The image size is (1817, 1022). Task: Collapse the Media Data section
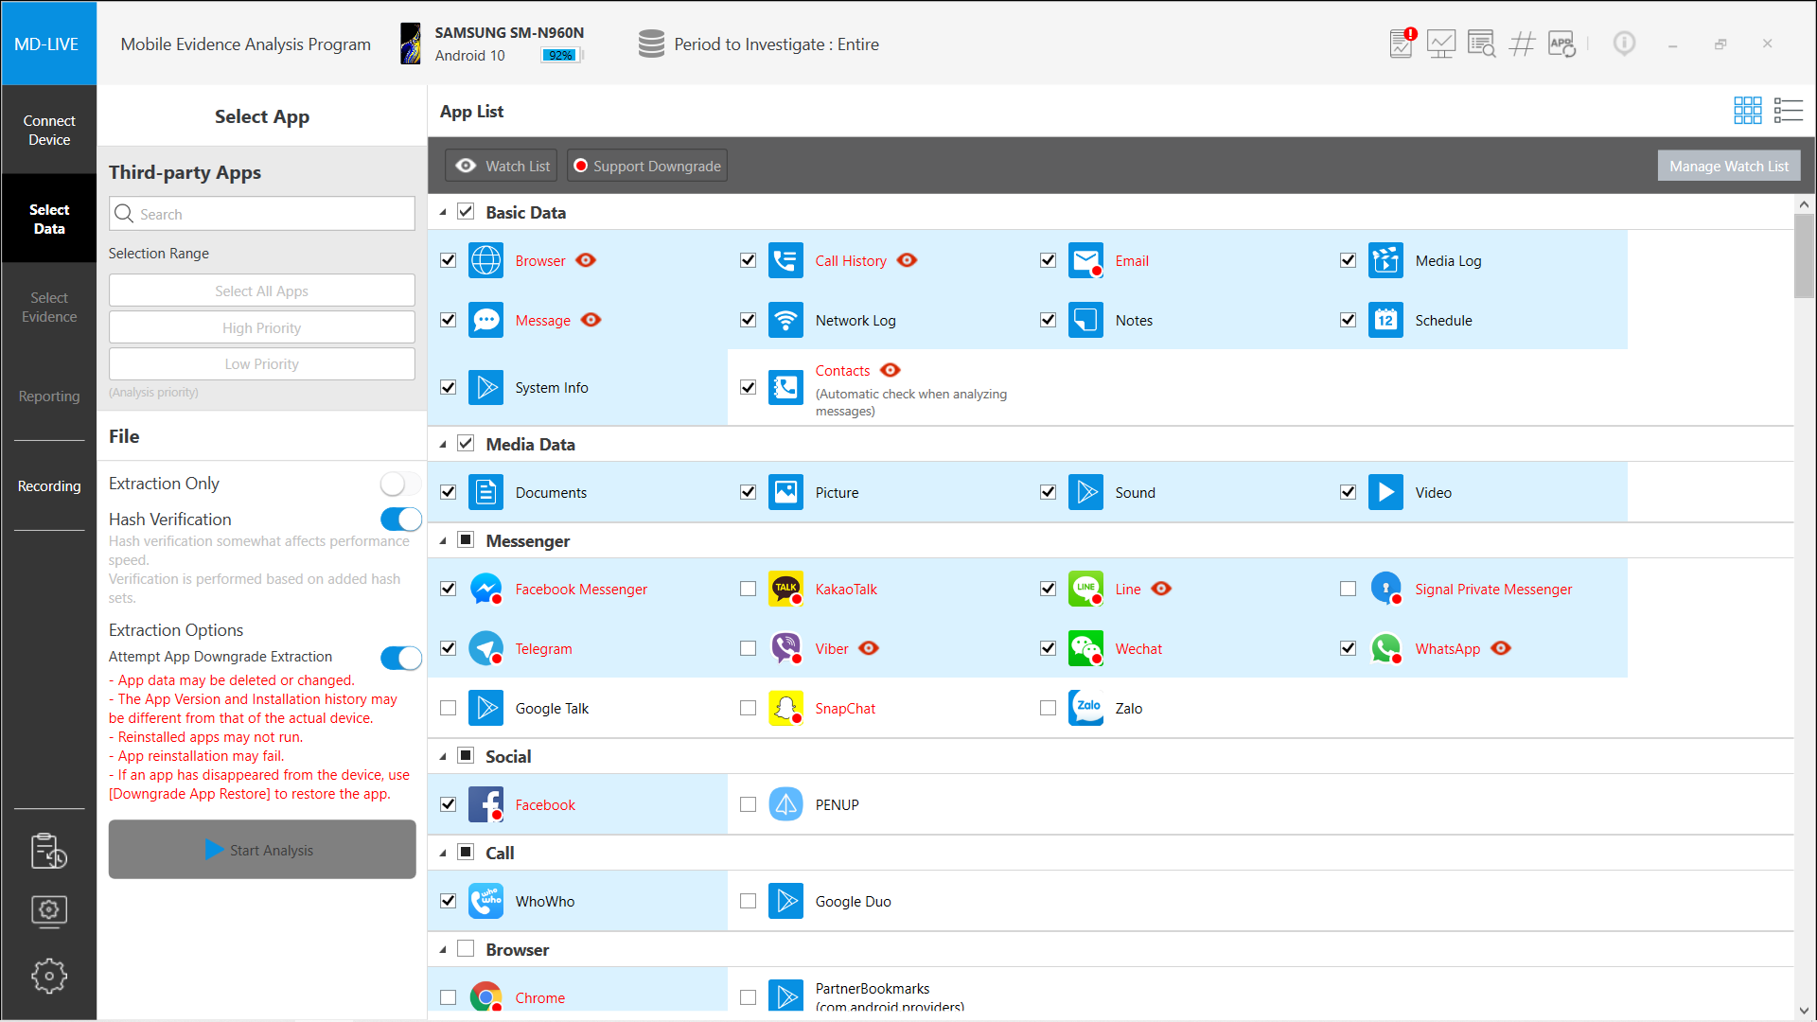[443, 445]
